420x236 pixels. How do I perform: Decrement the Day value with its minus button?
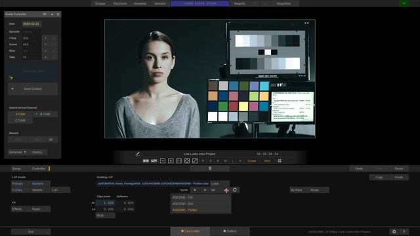[54, 38]
